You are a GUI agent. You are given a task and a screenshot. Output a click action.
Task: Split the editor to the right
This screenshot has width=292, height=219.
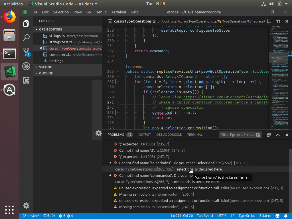[277, 21]
